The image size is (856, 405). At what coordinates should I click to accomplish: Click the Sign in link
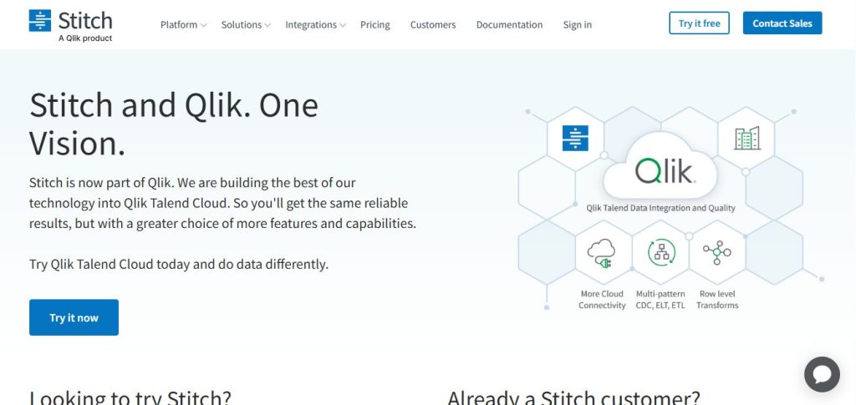577,24
